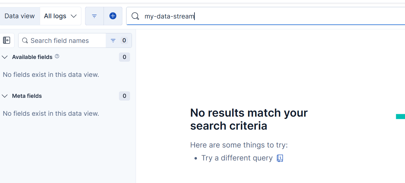
Task: Open the filter by field type button
Action: (119, 40)
